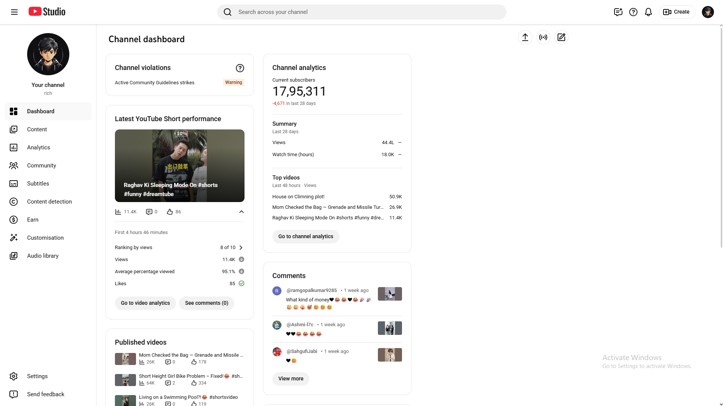Viewport: 723px width, 406px height.
Task: Click the customise dashboard pencil icon
Action: (561, 37)
